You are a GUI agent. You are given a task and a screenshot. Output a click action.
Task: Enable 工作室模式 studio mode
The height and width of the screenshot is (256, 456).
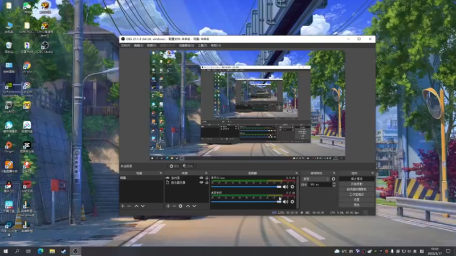point(357,195)
